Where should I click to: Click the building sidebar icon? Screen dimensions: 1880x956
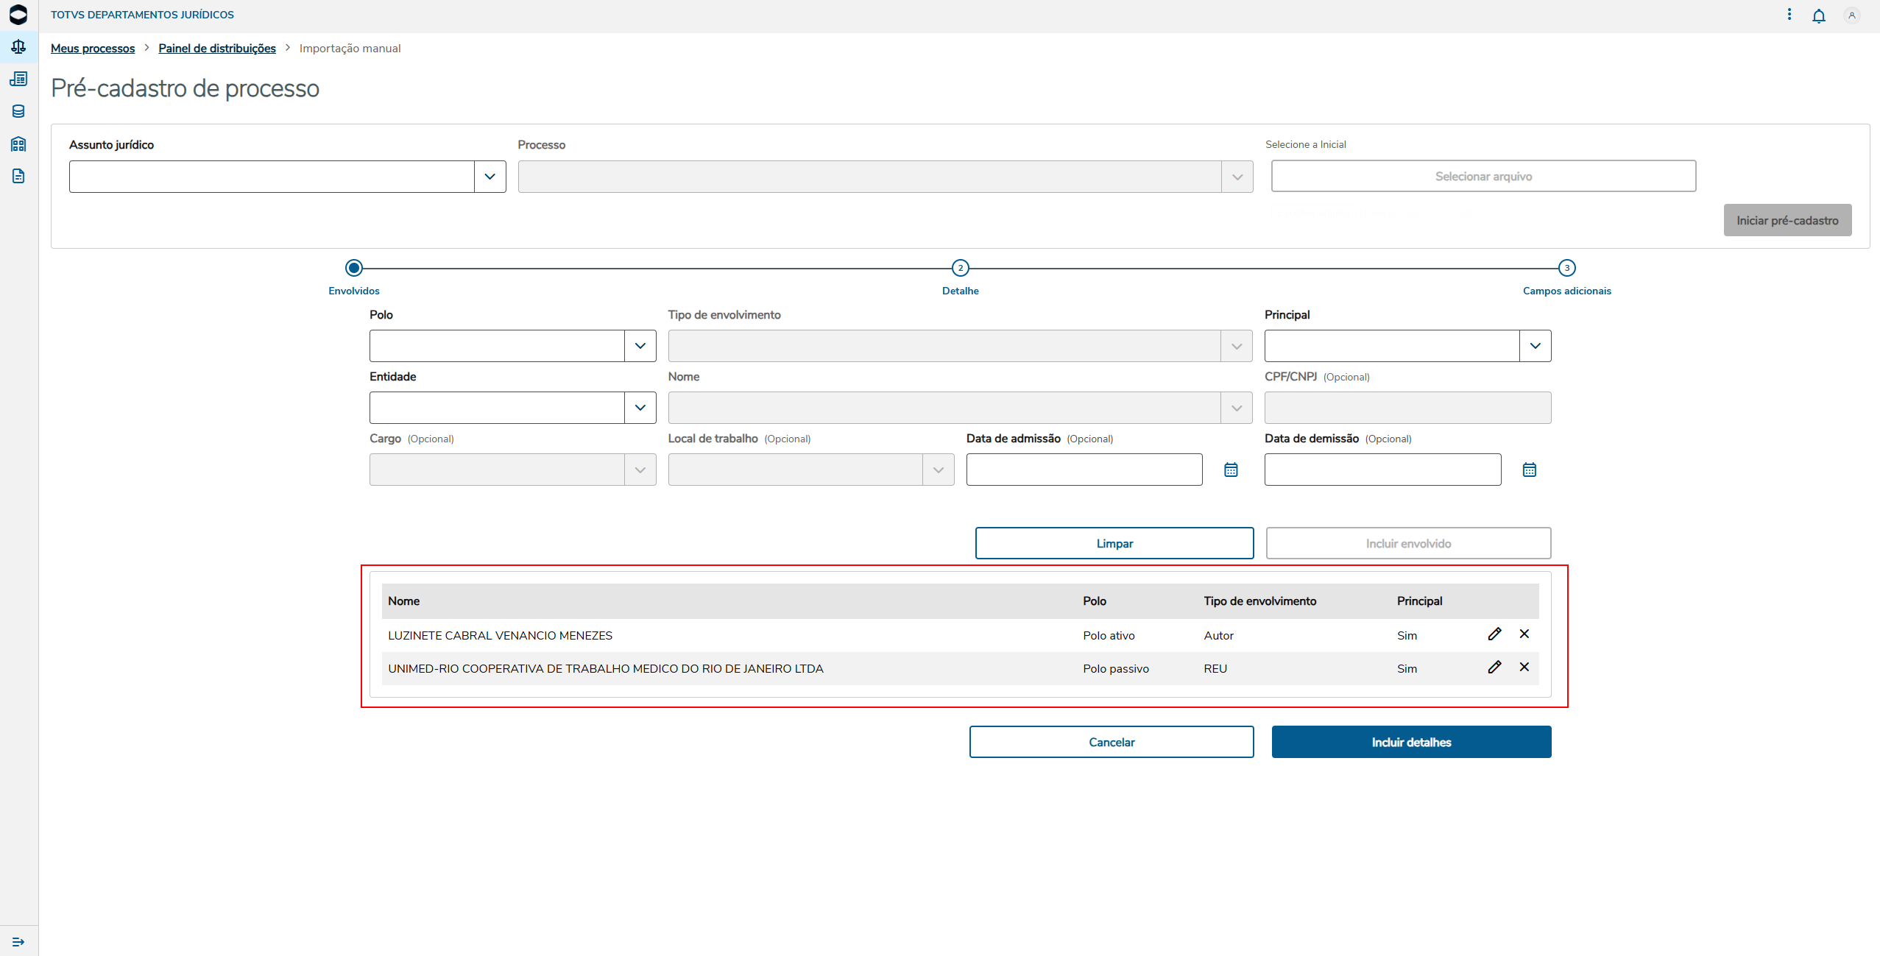[x=18, y=144]
